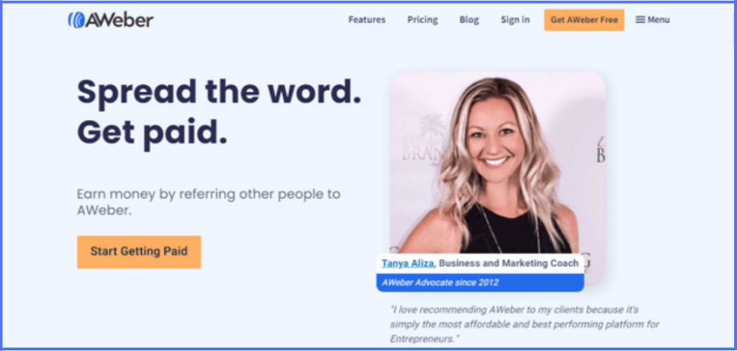This screenshot has height=351, width=737.
Task: Click the Get paid heading line
Action: click(152, 134)
